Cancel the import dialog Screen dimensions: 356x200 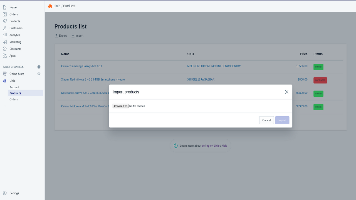pos(266,120)
